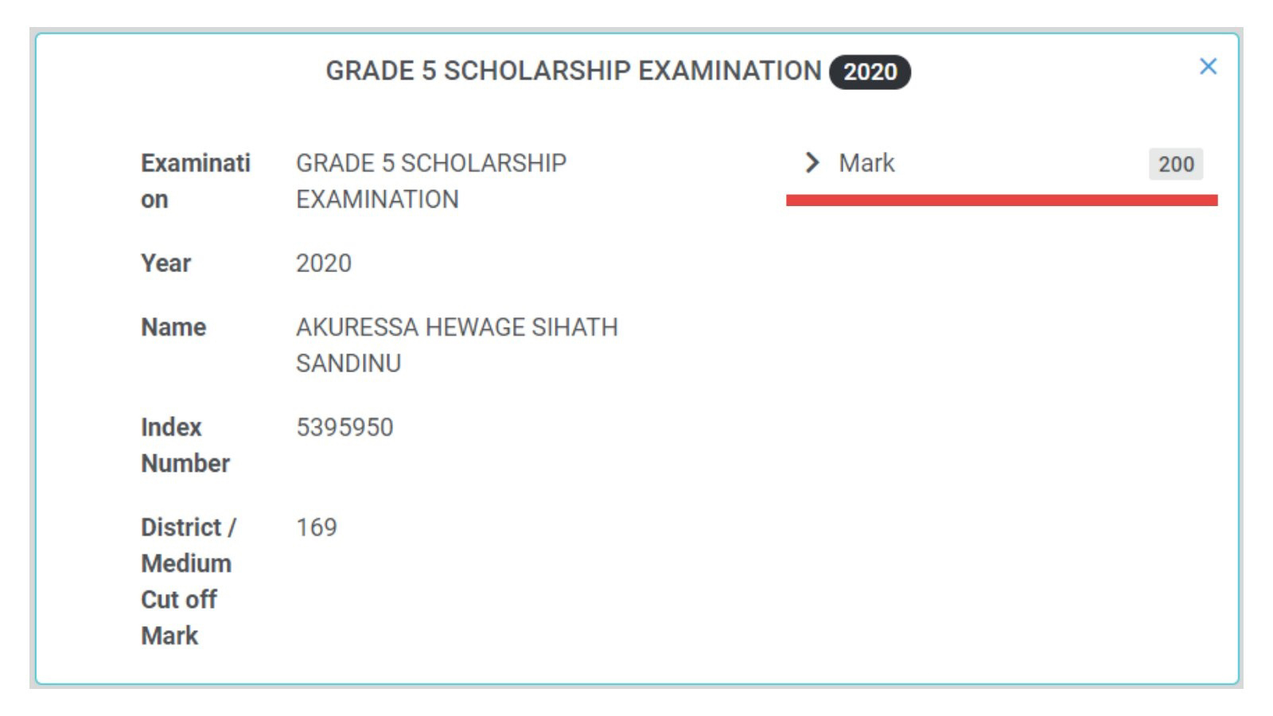Select the 200 mark badge

tap(1176, 164)
